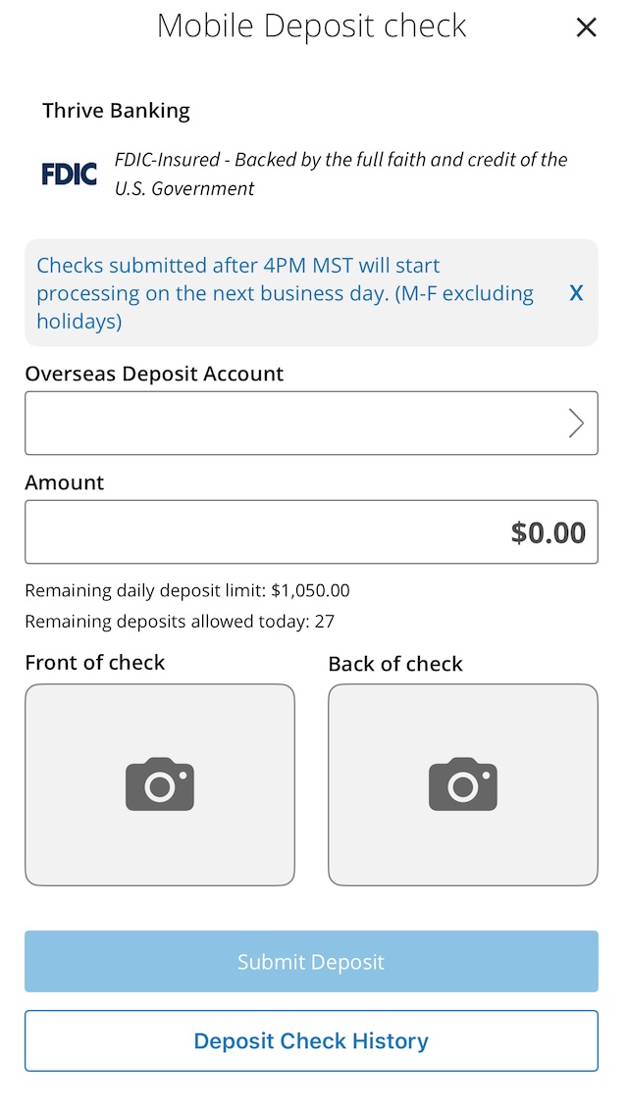Tap the Back of check label
Image resolution: width=628 pixels, height=1106 pixels.
[x=395, y=664]
